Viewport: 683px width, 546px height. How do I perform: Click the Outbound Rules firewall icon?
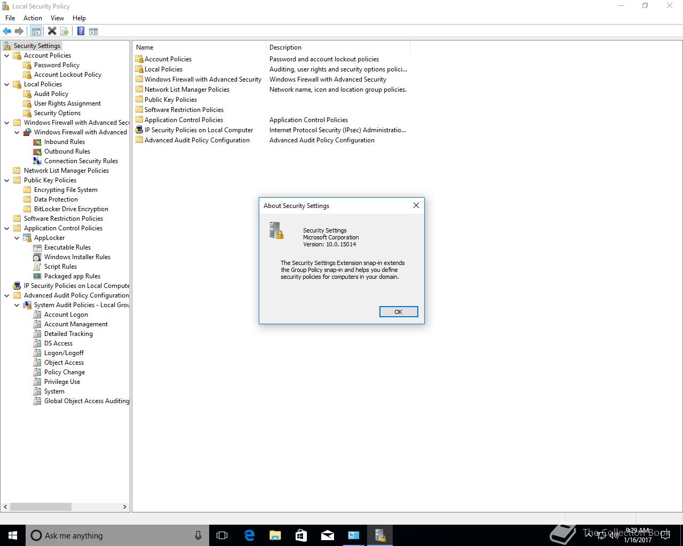(37, 151)
